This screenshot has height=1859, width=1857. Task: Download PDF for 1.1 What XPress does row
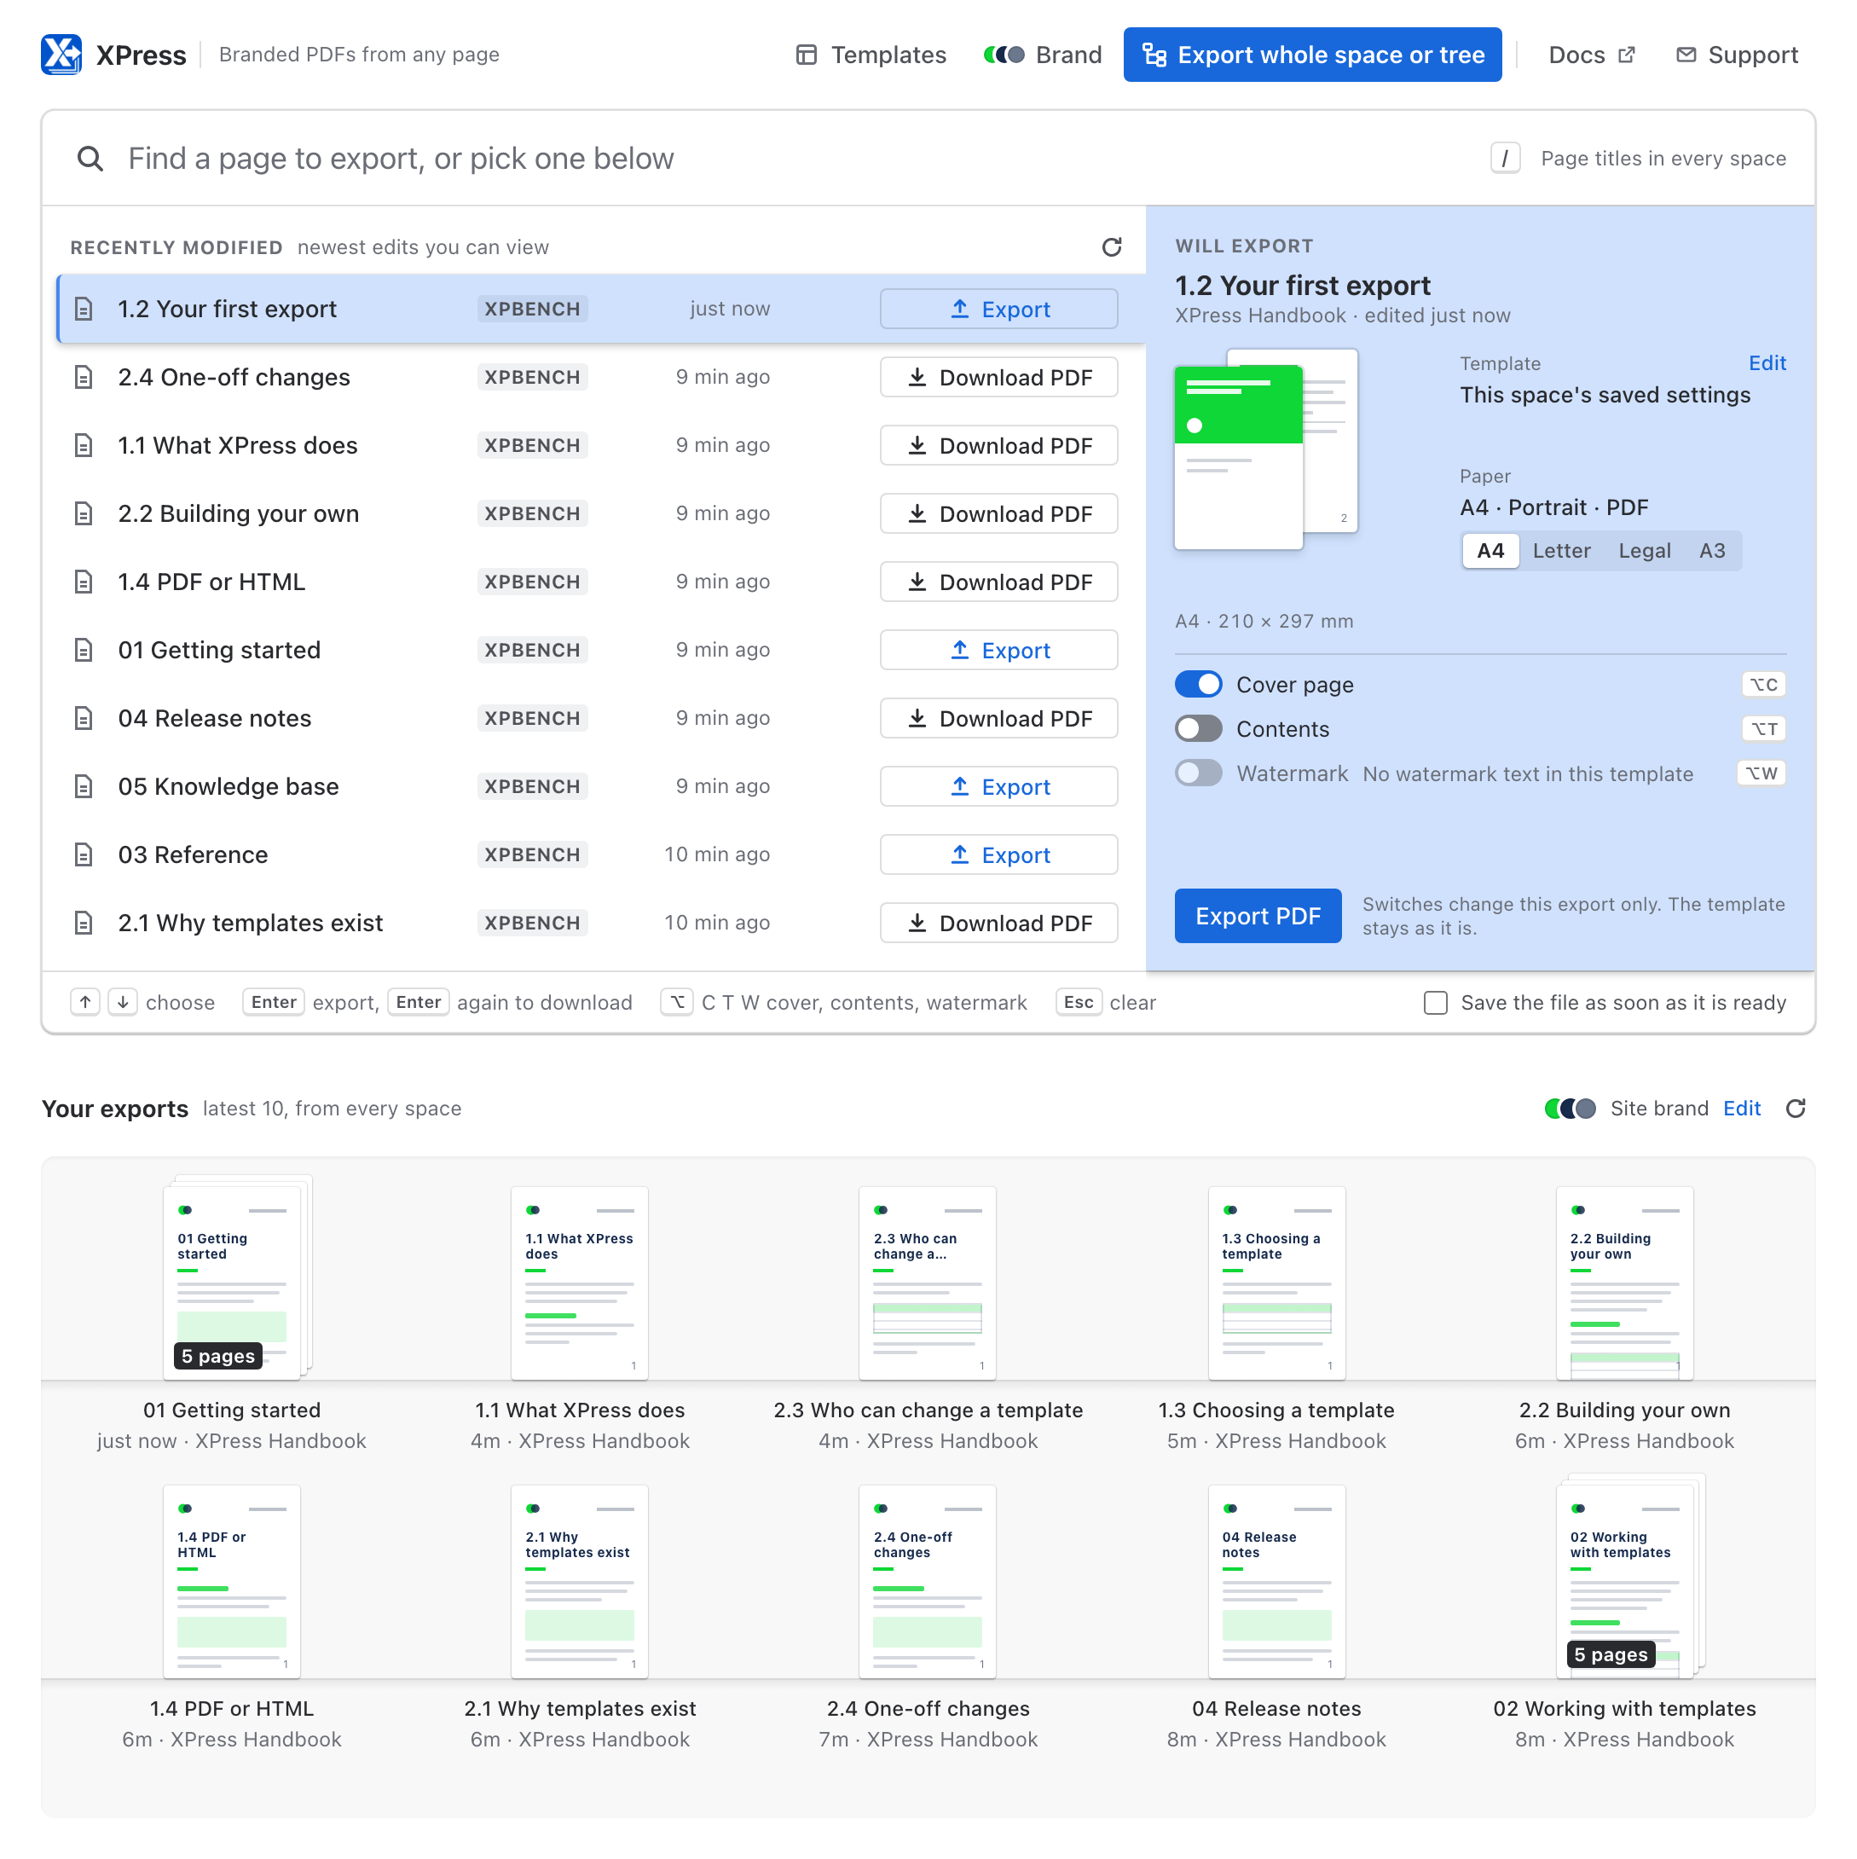998,445
